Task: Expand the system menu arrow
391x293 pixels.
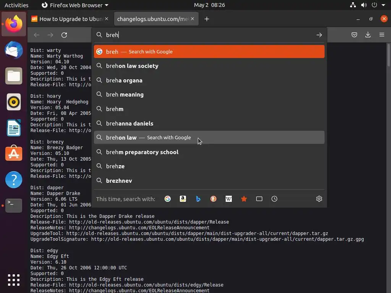Action: coord(383,5)
